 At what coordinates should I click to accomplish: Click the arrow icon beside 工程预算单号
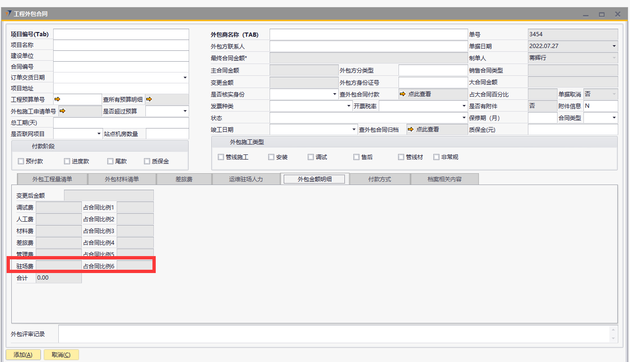(x=58, y=99)
